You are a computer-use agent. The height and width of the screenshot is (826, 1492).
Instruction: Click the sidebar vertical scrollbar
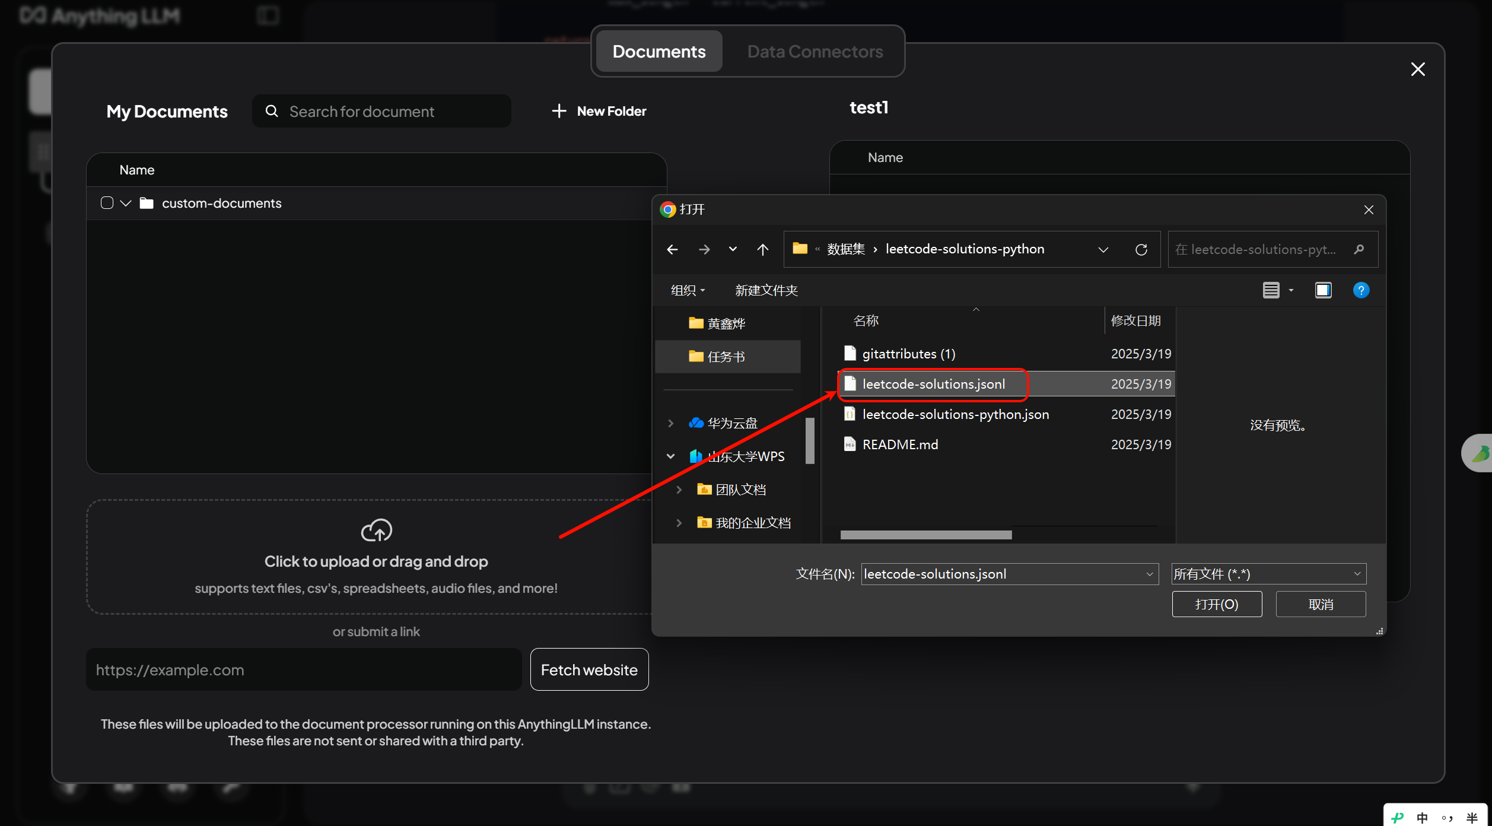810,441
